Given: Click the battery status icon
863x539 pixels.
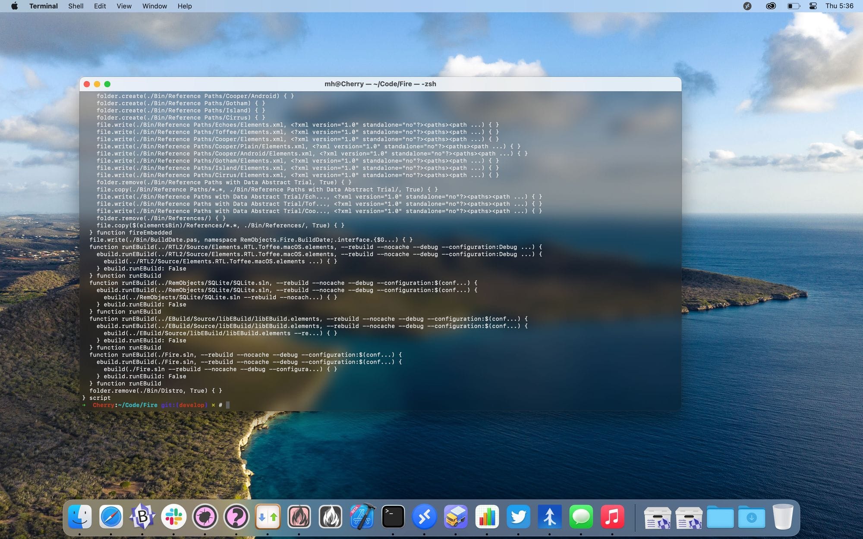Looking at the screenshot, I should click(x=793, y=6).
